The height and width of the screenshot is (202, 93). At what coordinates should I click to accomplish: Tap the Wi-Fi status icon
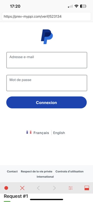point(76,6)
